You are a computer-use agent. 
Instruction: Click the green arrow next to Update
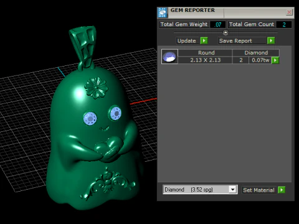(x=204, y=40)
